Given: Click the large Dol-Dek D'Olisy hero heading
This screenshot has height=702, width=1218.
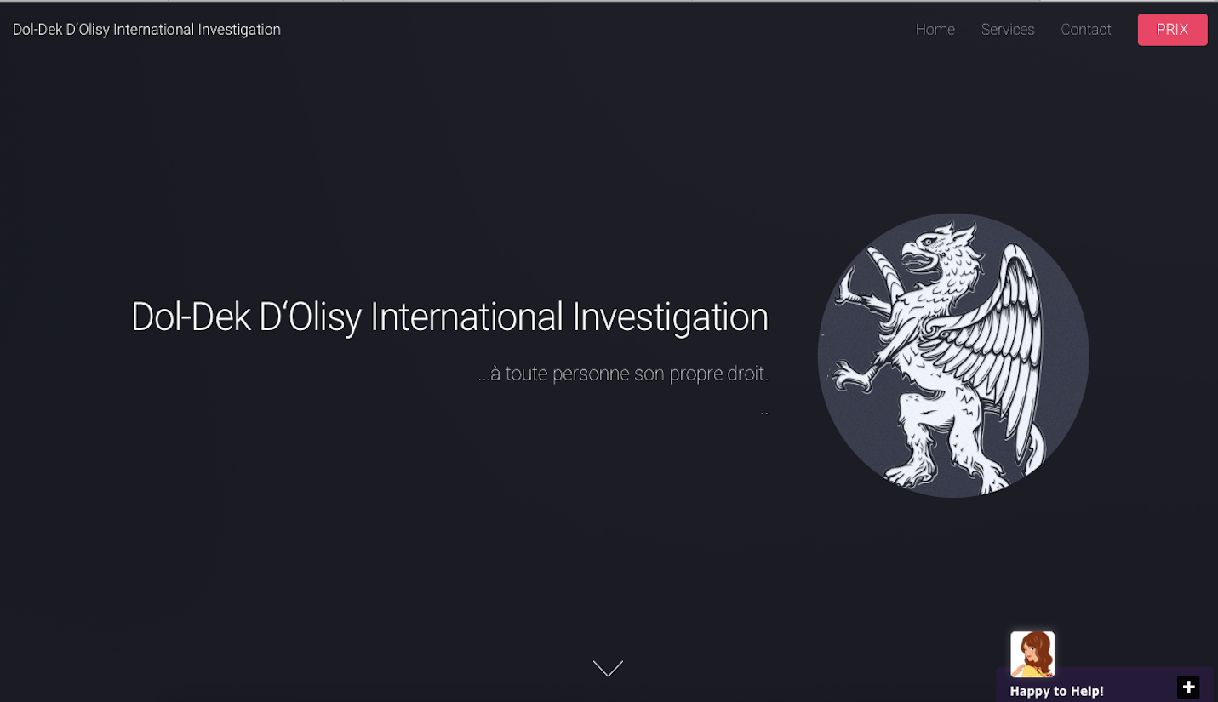Looking at the screenshot, I should coord(449,317).
